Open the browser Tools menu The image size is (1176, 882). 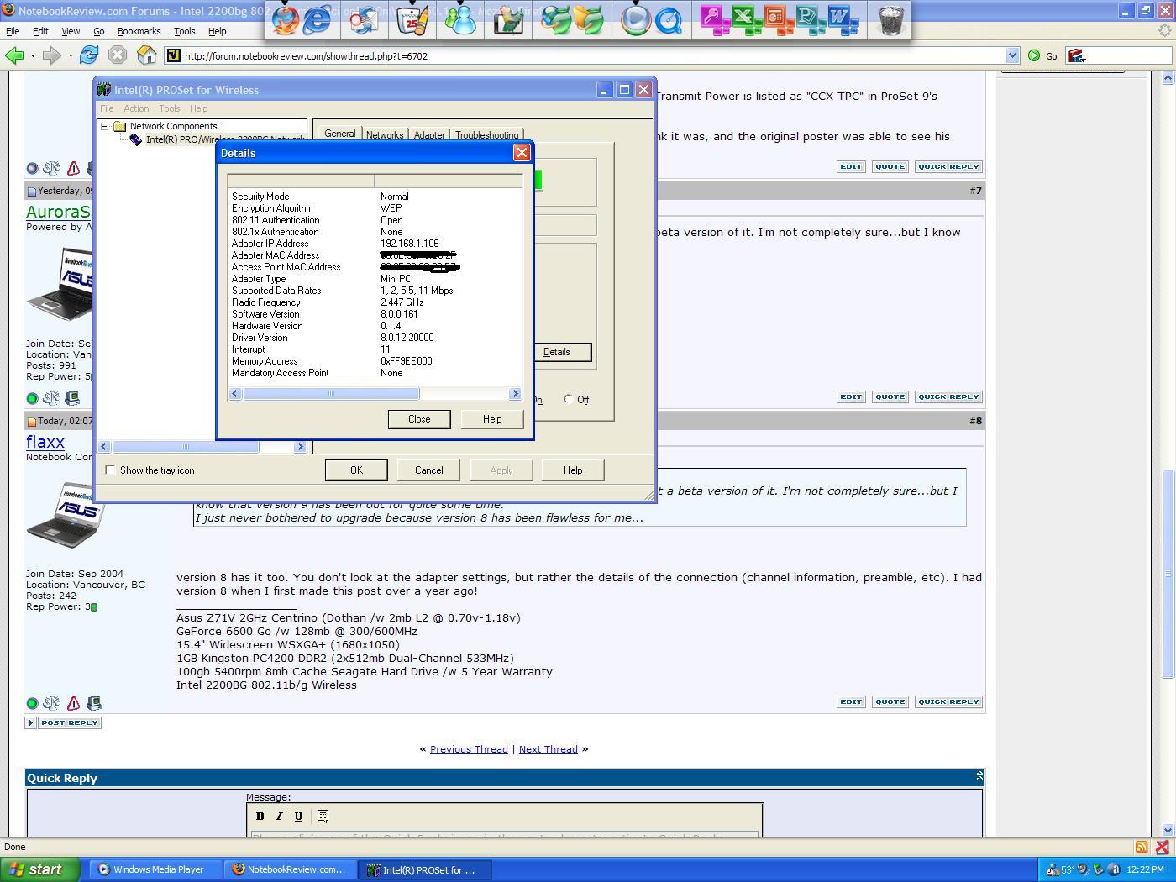click(184, 31)
